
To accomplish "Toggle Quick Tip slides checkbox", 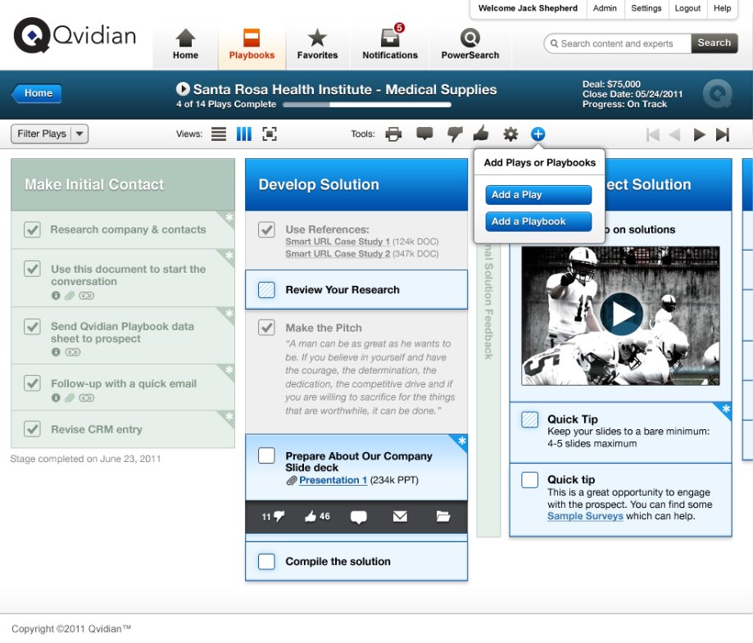I will click(529, 419).
